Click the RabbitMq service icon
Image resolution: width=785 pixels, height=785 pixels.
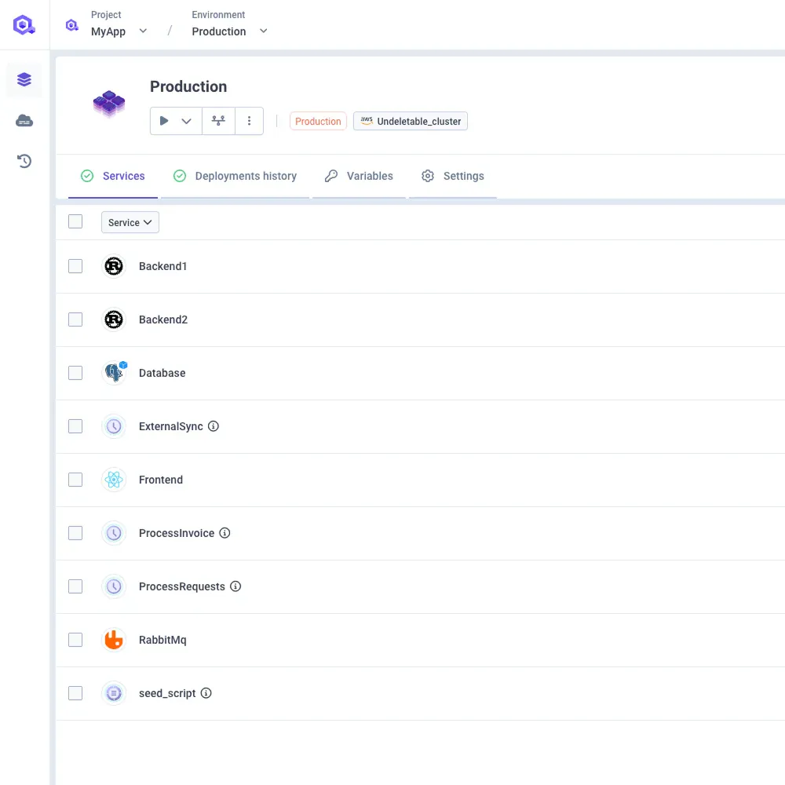pyautogui.click(x=114, y=640)
